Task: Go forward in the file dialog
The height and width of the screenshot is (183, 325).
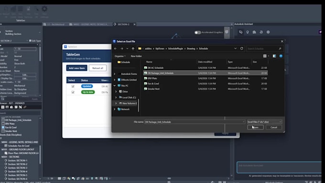Action: (122, 48)
